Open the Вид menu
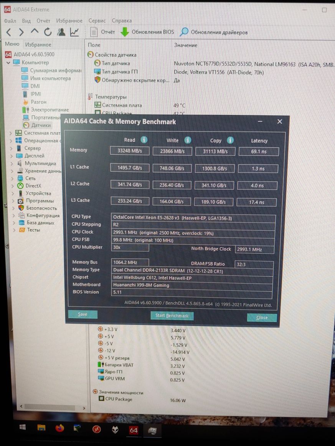Image resolution: width=335 pixels, height=446 pixels. pyautogui.click(x=26, y=21)
